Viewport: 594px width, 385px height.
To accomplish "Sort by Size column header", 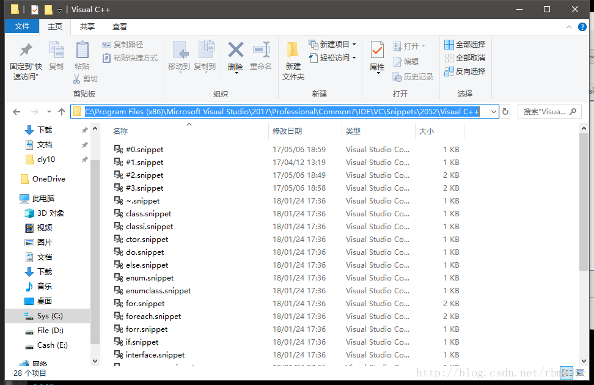I will 426,131.
